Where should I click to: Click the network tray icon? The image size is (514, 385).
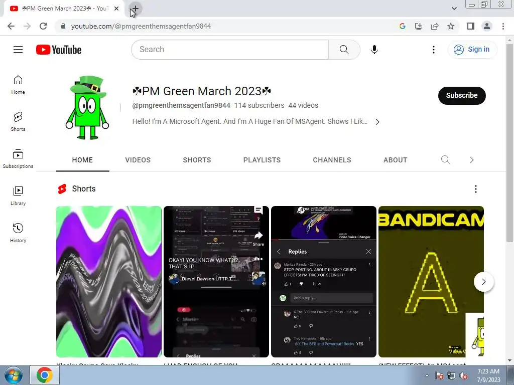click(x=451, y=376)
